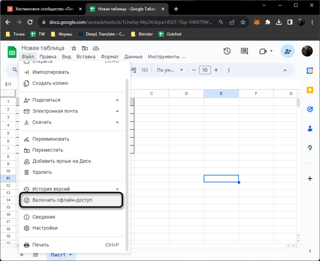Open the Лист1 sheet tab
The width and height of the screenshot is (320, 261).
coord(58,255)
